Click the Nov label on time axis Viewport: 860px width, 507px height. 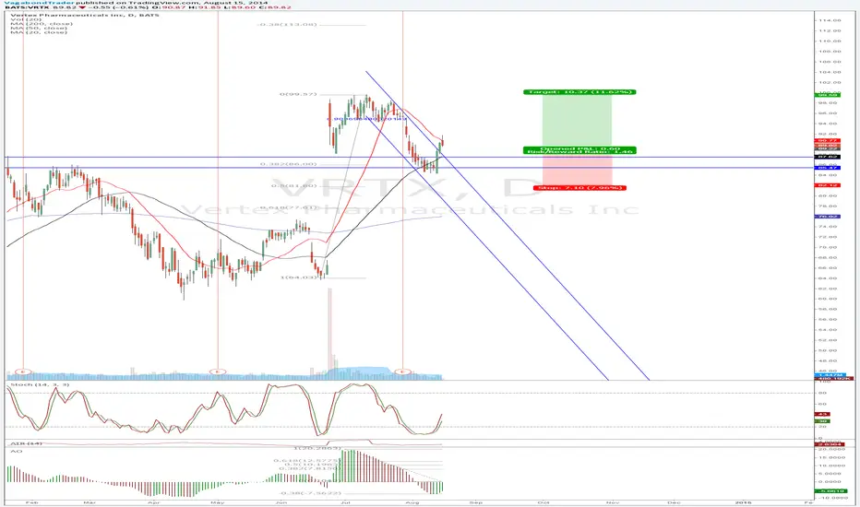click(x=613, y=502)
